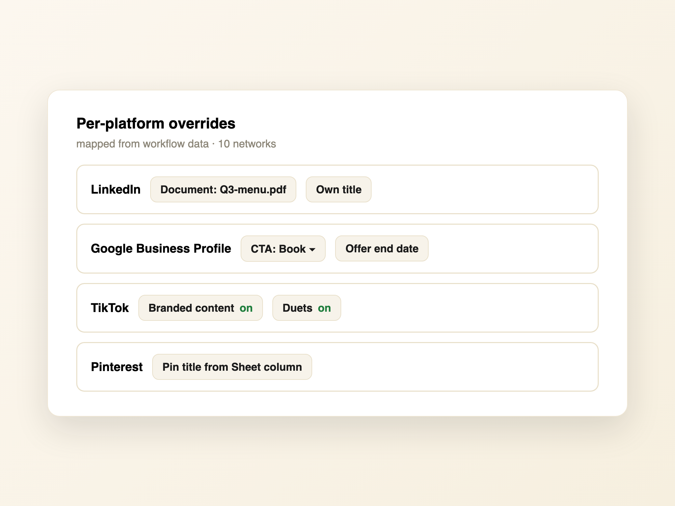675x506 pixels.
Task: Click the Per-platform overrides heading
Action: [x=156, y=123]
